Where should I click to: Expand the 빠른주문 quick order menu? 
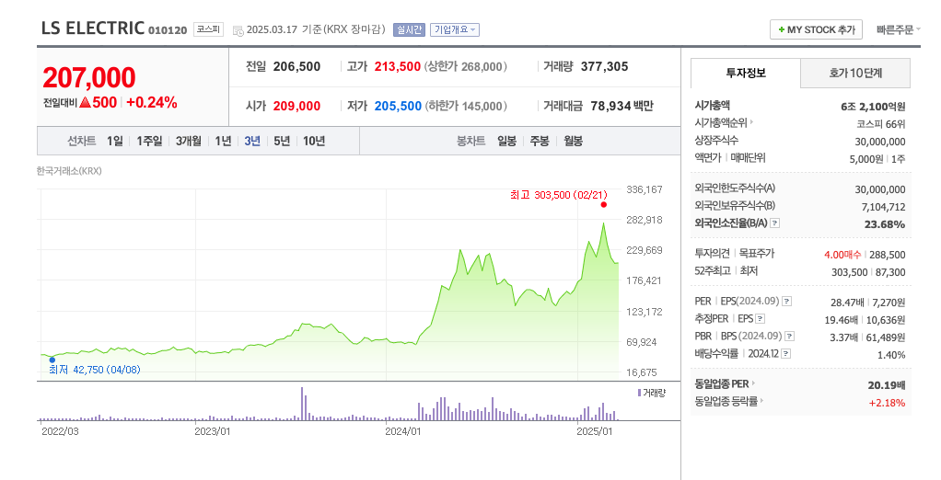coord(898,29)
